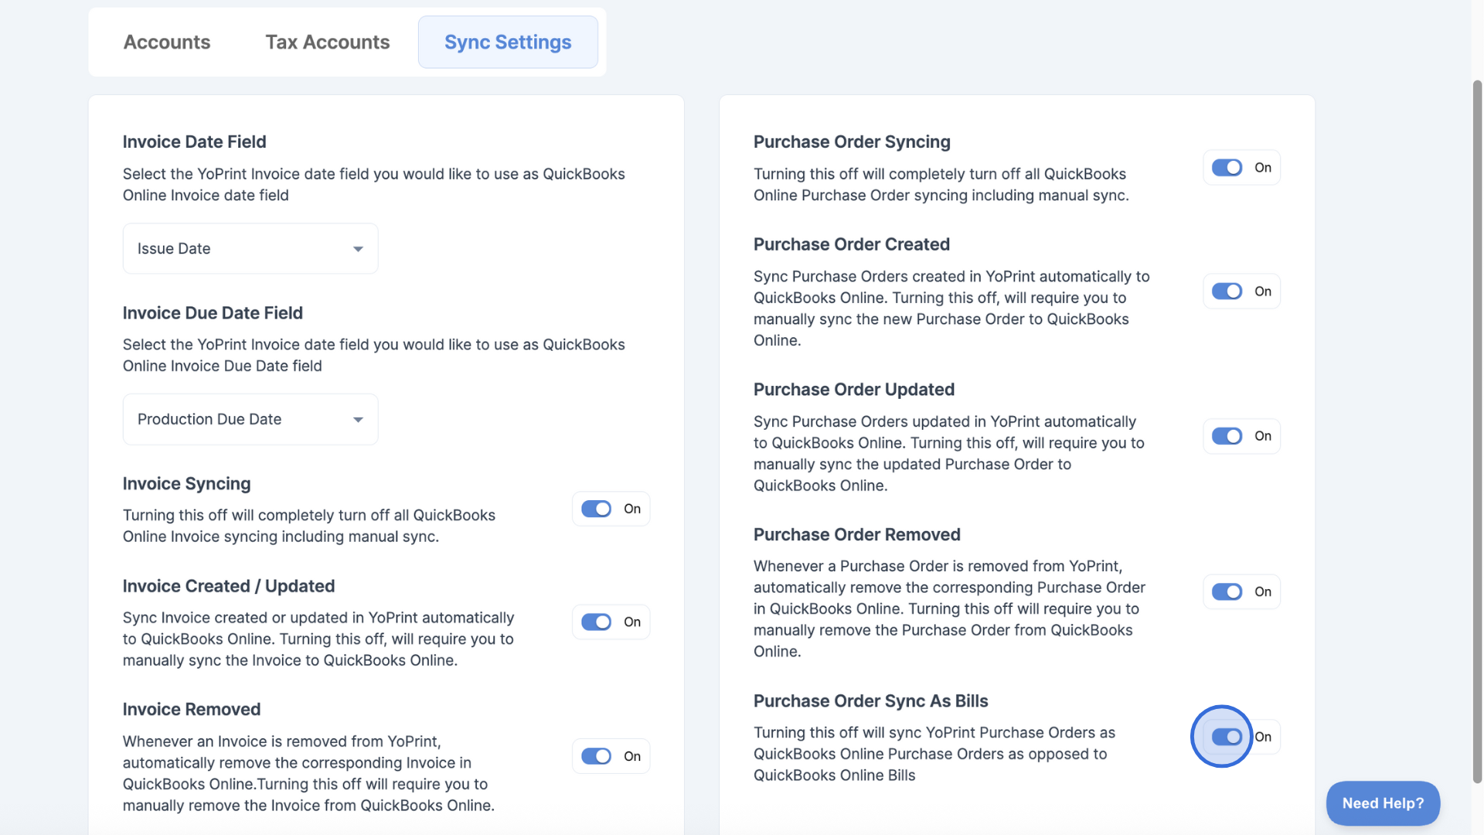Open the Issue Date dropdown
Viewport: 1484px width, 835px height.
point(250,248)
